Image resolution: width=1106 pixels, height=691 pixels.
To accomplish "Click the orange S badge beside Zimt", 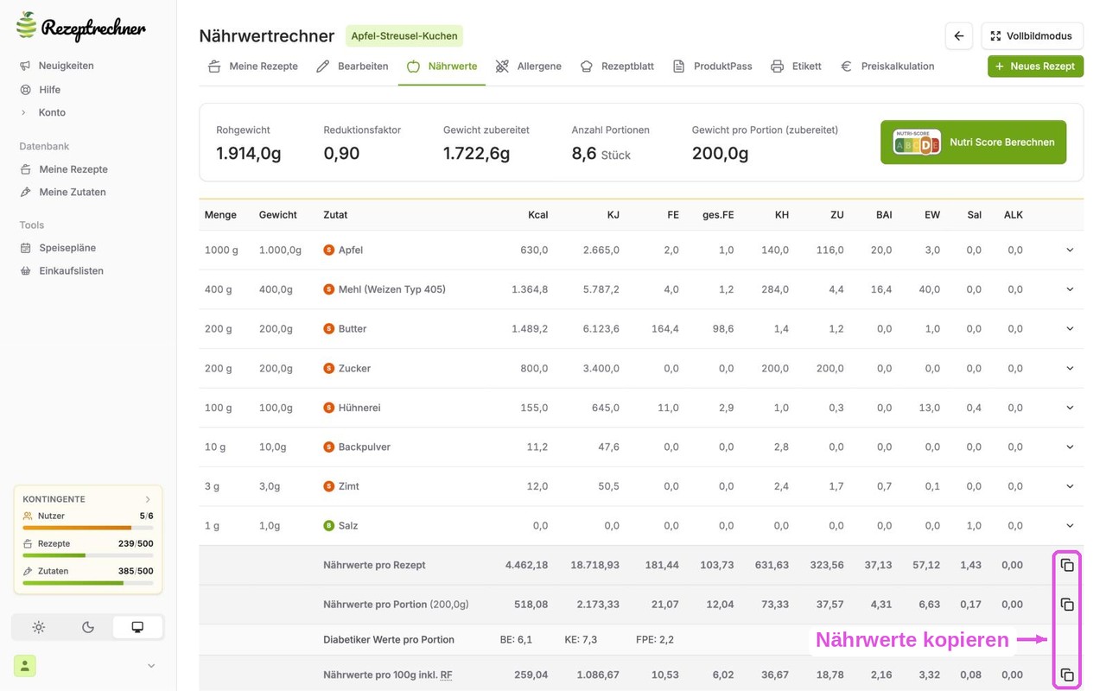I will (328, 486).
